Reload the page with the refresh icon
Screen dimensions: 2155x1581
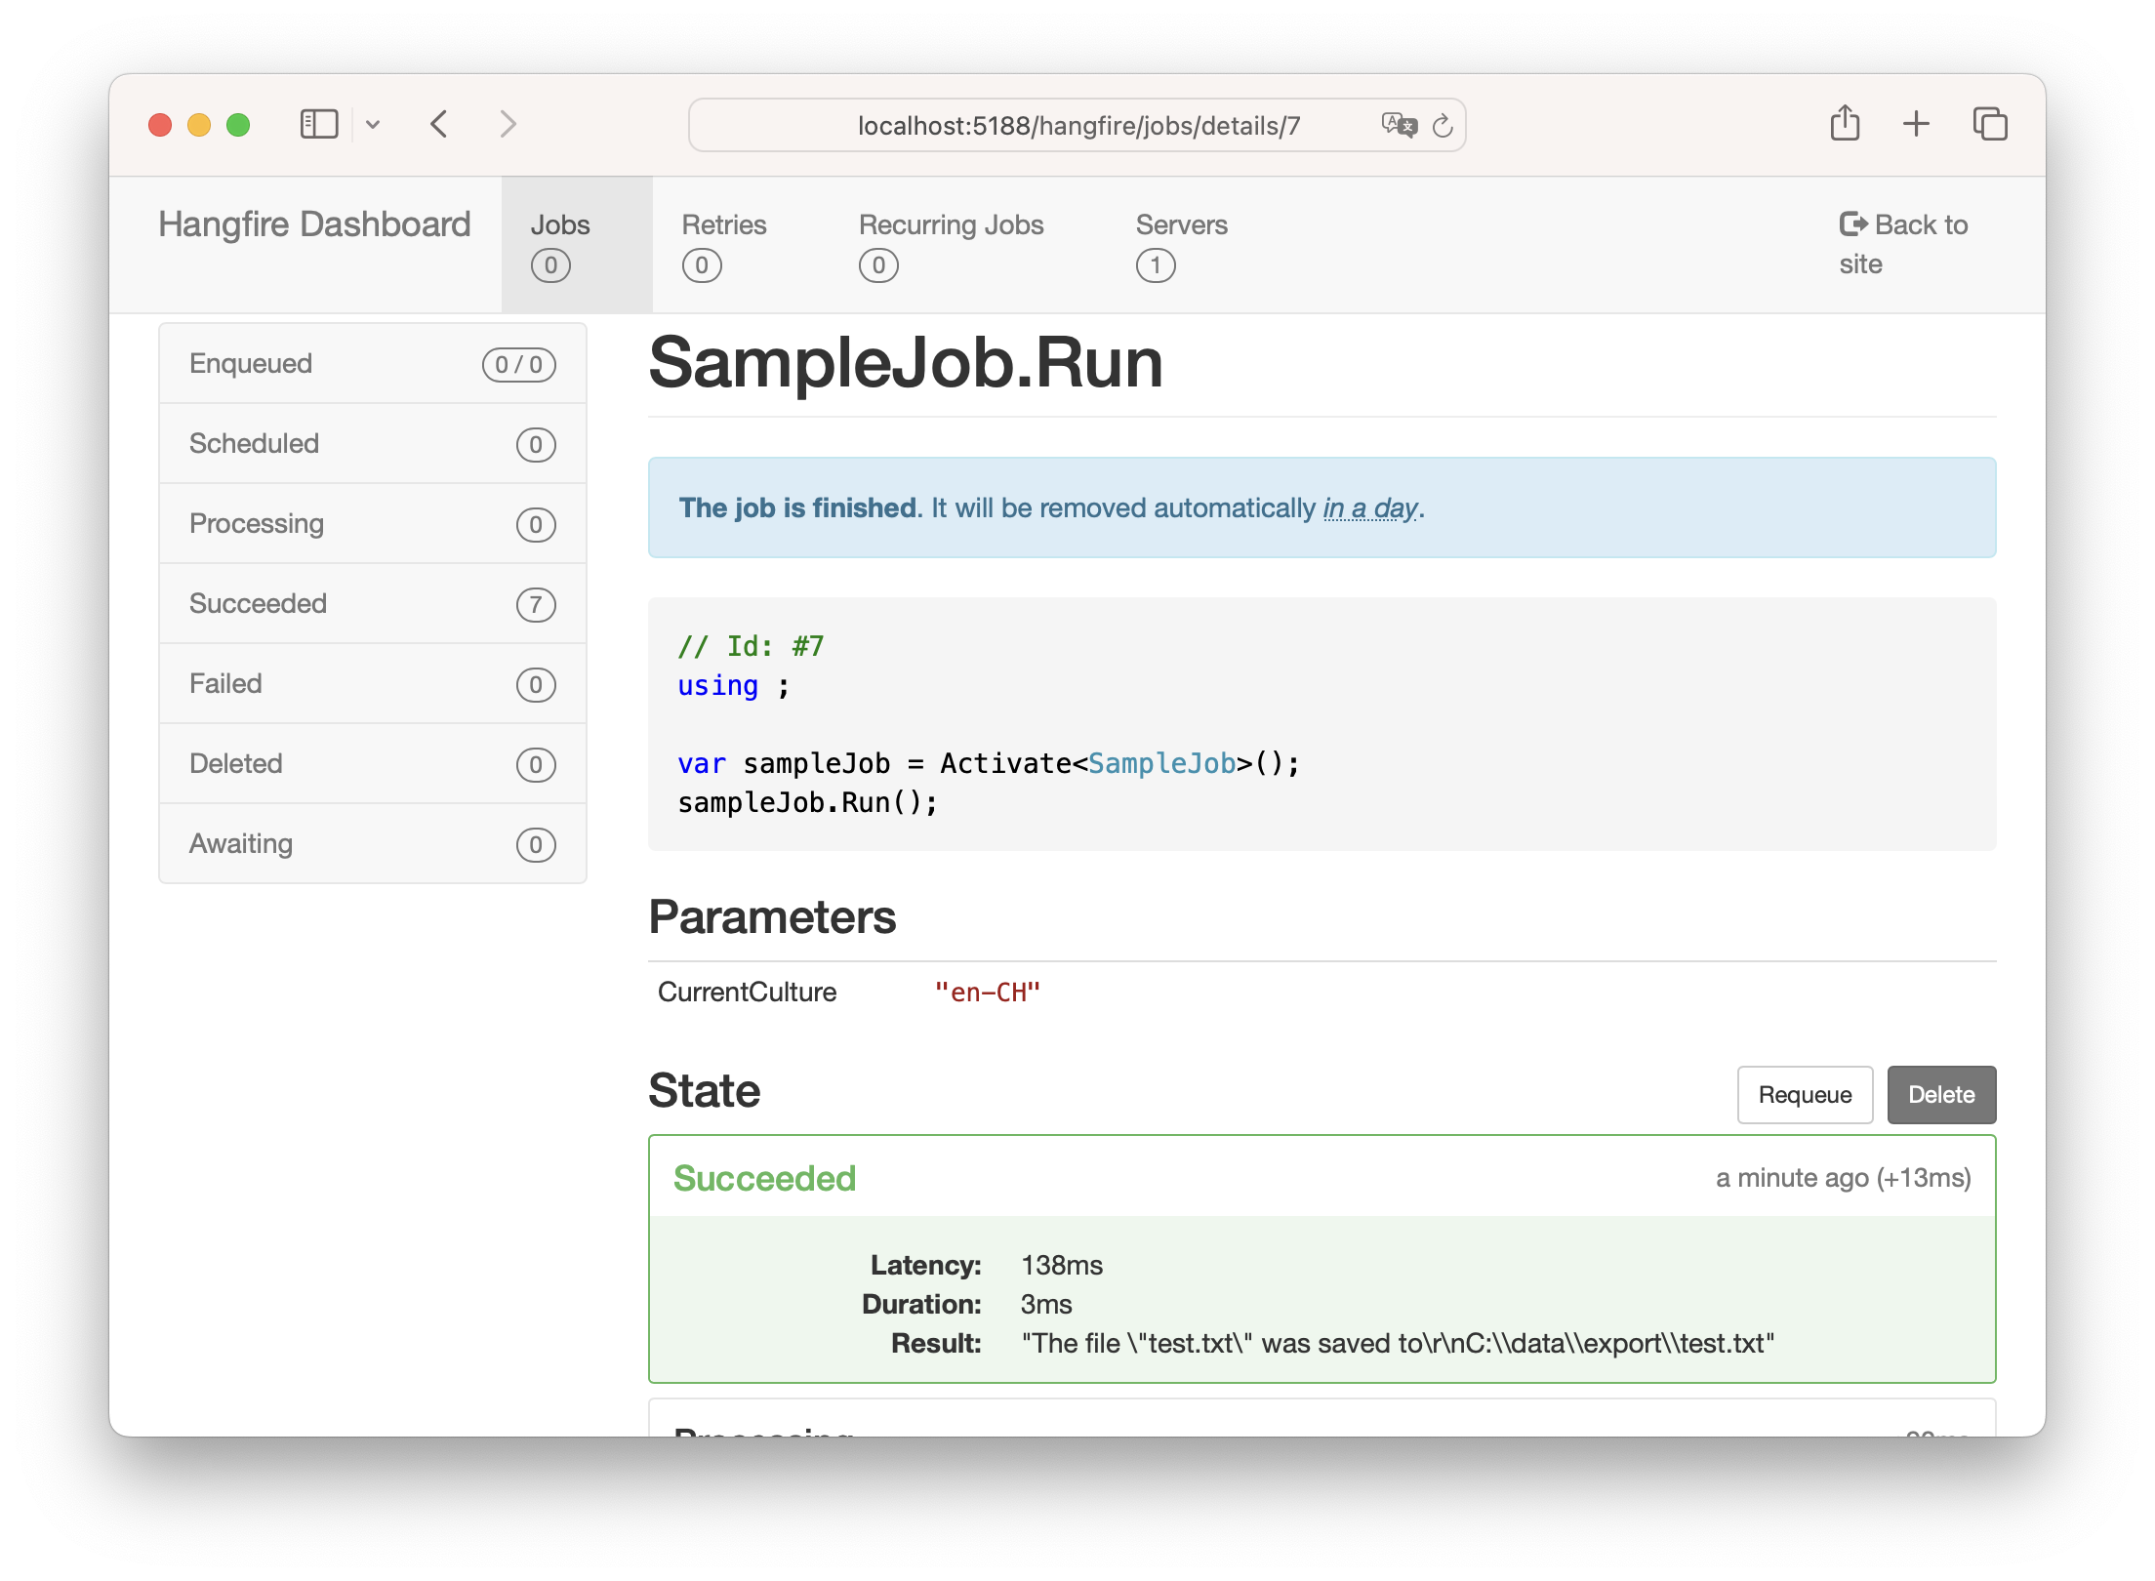(x=1443, y=126)
